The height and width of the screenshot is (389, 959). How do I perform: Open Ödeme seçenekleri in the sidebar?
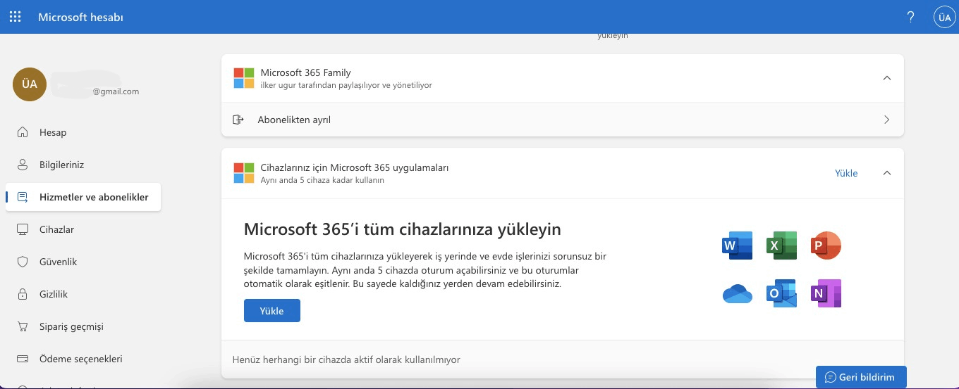tap(83, 359)
